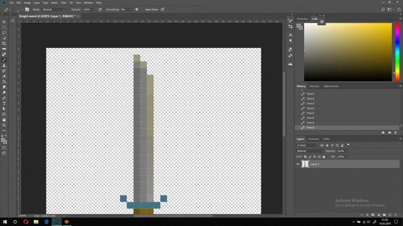The height and width of the screenshot is (226, 403).
Task: Open the Window menu
Action: click(88, 3)
